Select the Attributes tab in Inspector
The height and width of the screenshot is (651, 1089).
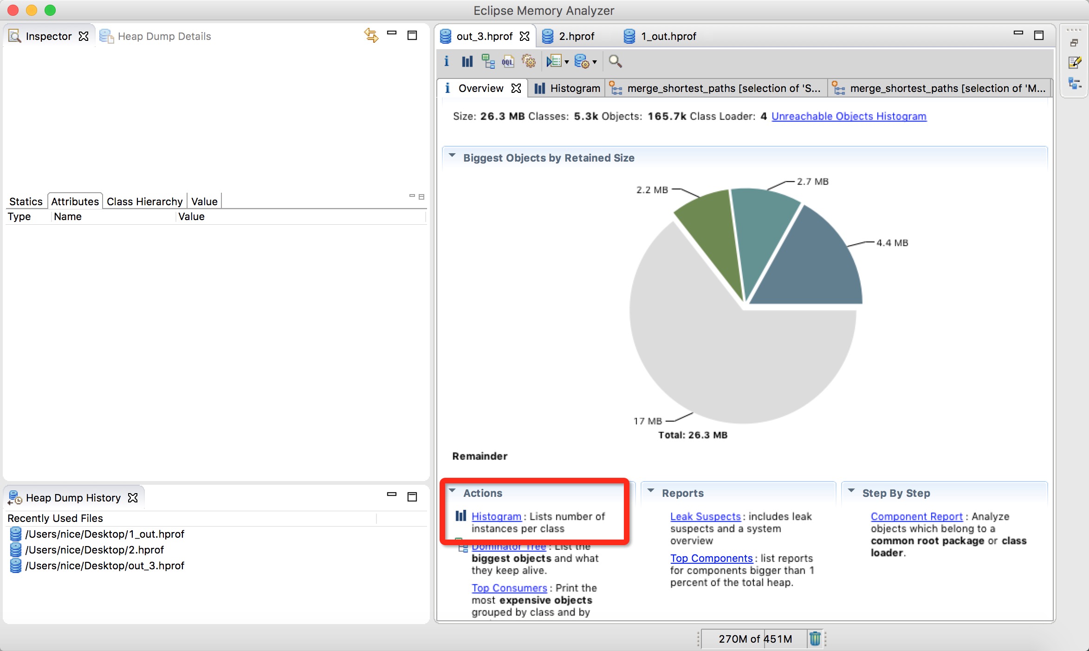tap(74, 201)
